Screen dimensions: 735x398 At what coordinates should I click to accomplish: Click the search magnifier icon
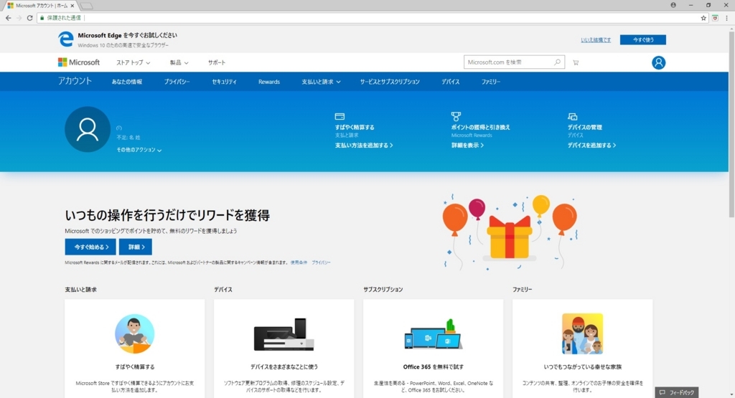coord(557,62)
